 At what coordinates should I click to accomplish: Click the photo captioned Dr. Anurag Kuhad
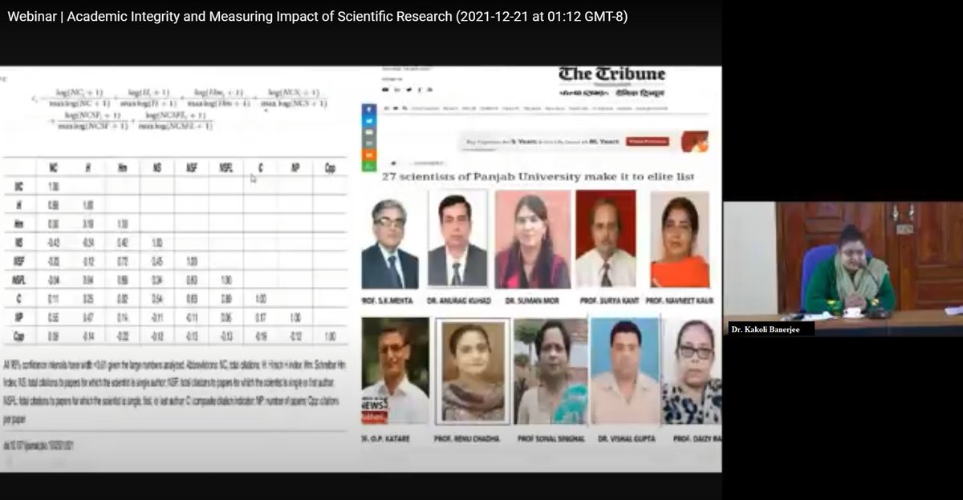[457, 238]
